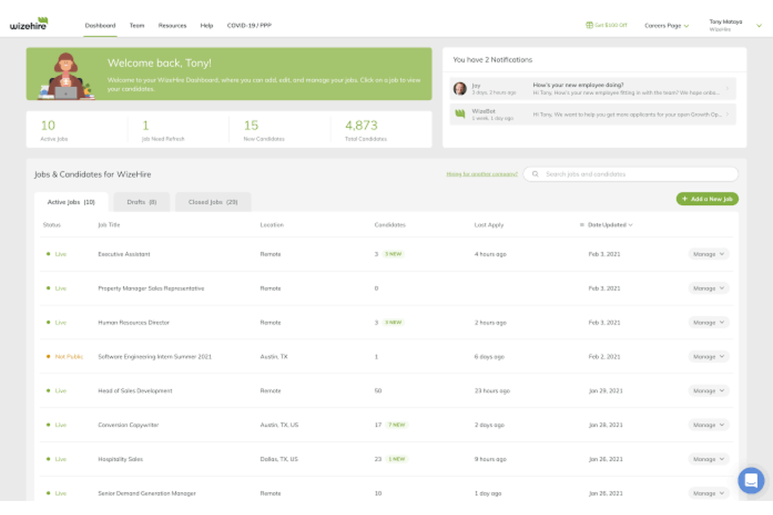
Task: Click the gift icon beside Get $100 Off
Action: 589,25
